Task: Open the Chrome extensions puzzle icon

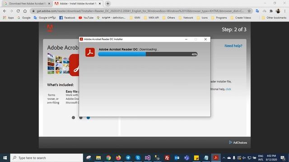Action: click(271, 11)
